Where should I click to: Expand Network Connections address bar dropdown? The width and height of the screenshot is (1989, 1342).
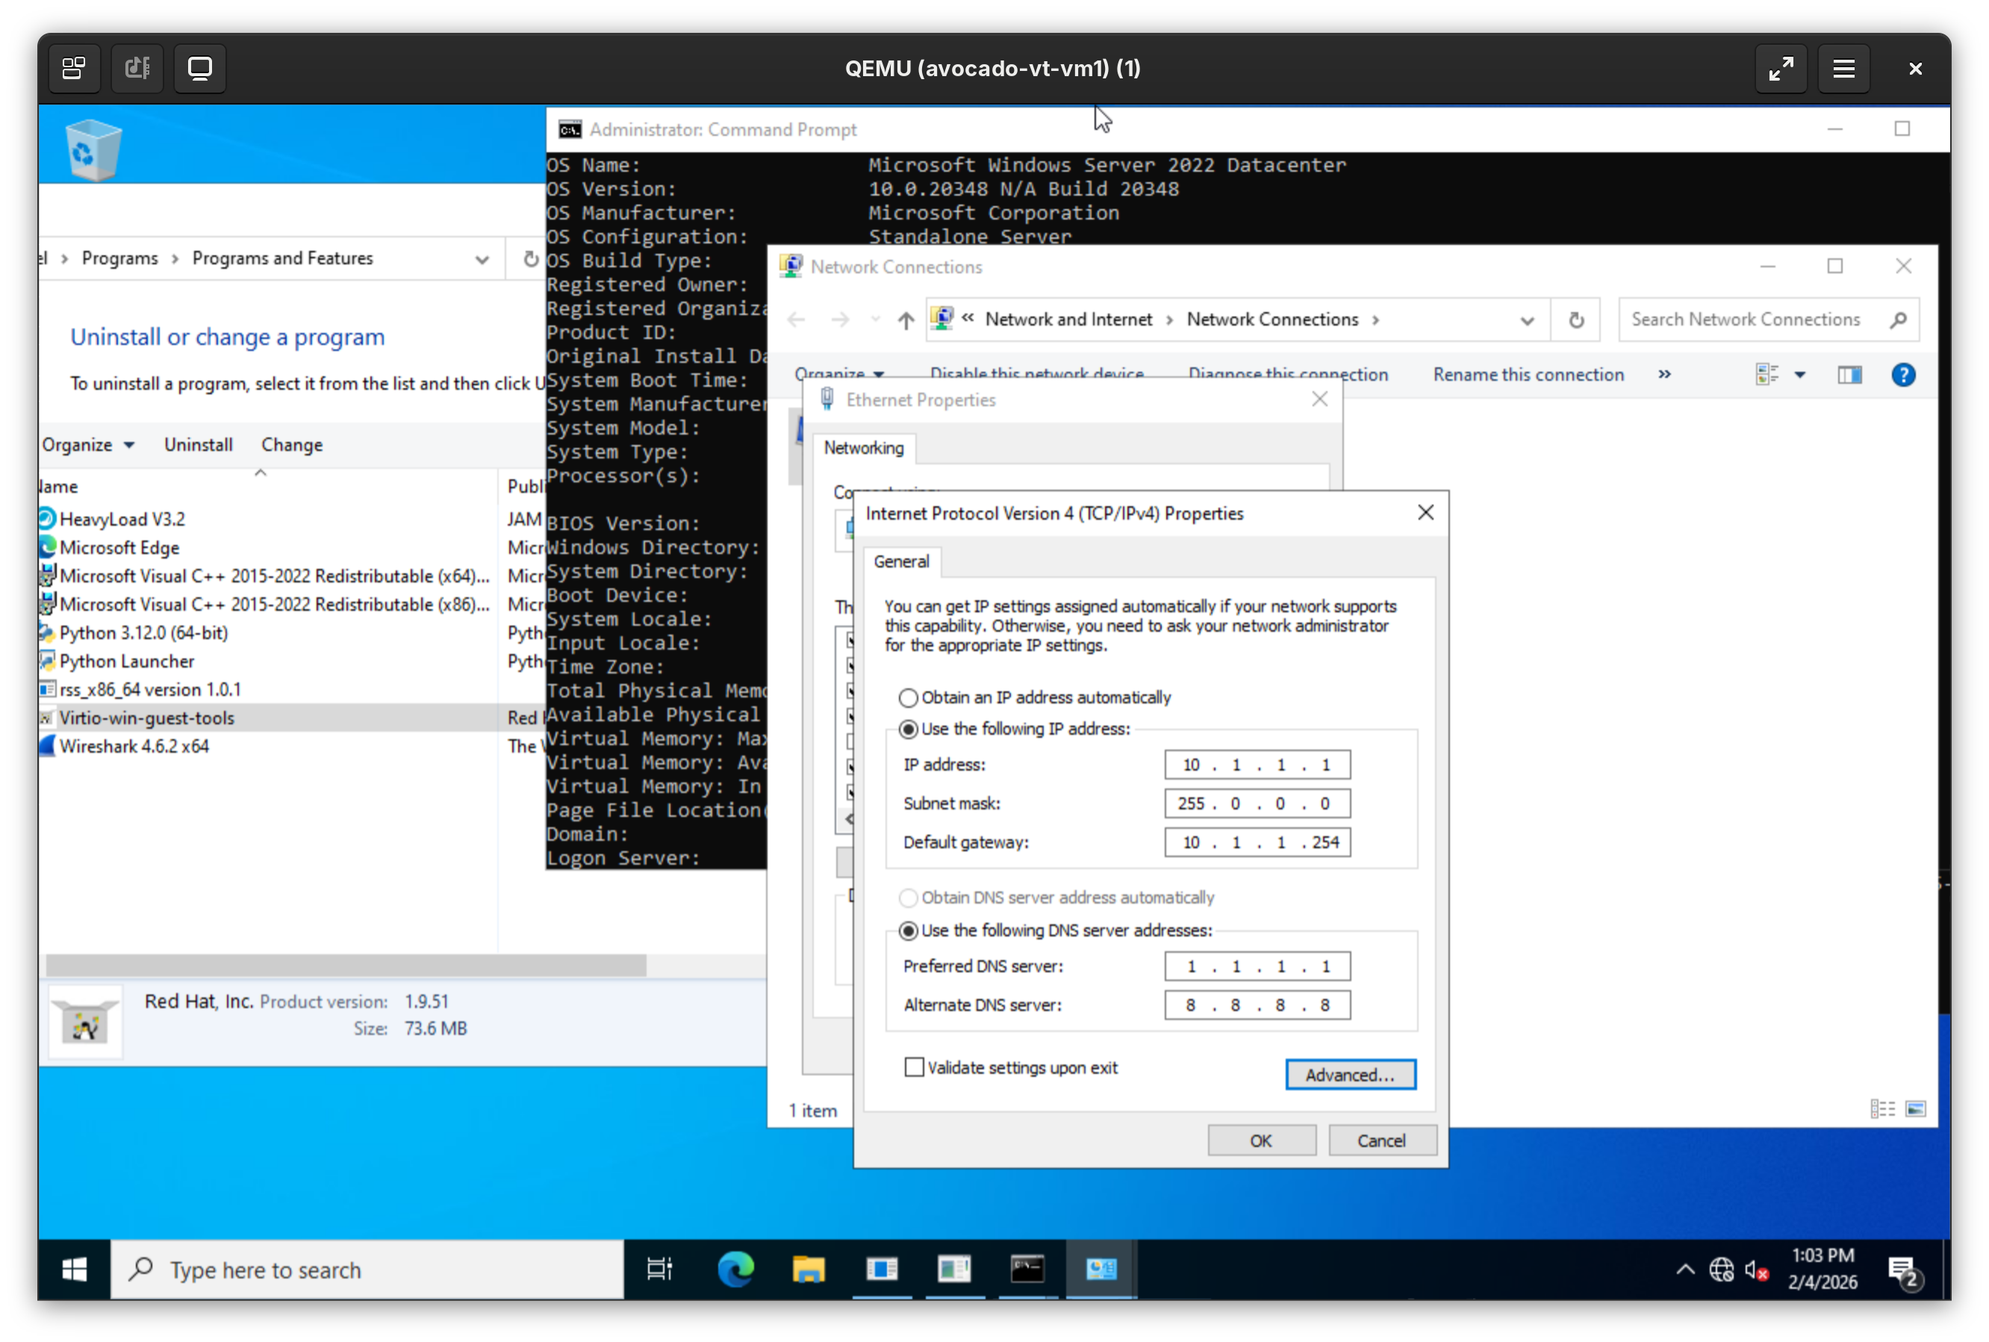pos(1527,321)
